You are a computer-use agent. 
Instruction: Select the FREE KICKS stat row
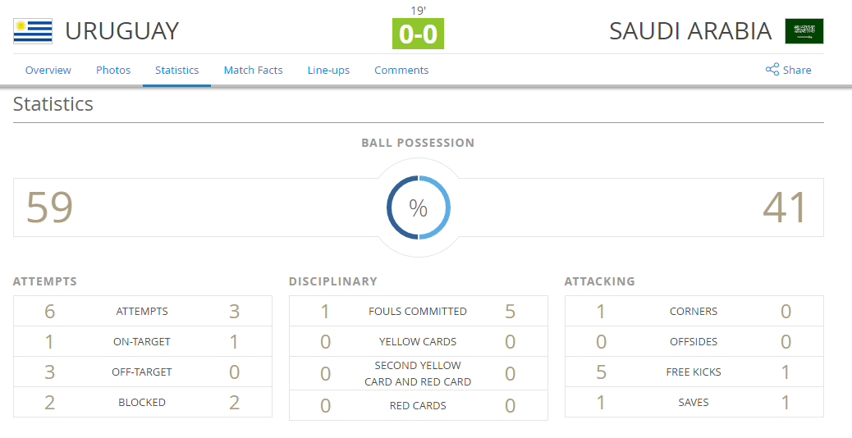pyautogui.click(x=694, y=372)
